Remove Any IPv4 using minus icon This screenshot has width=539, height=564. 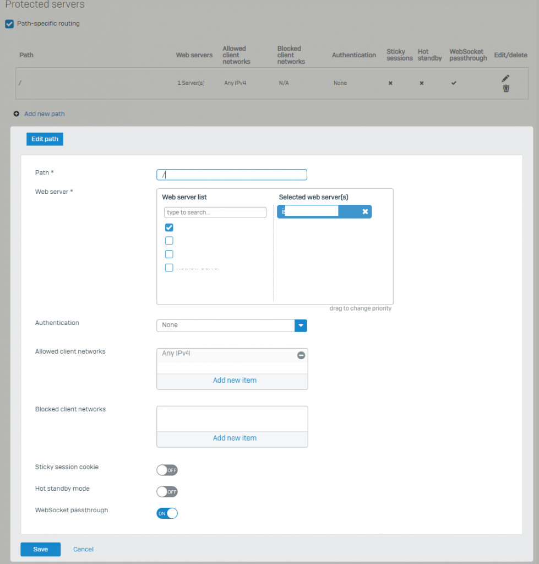301,355
